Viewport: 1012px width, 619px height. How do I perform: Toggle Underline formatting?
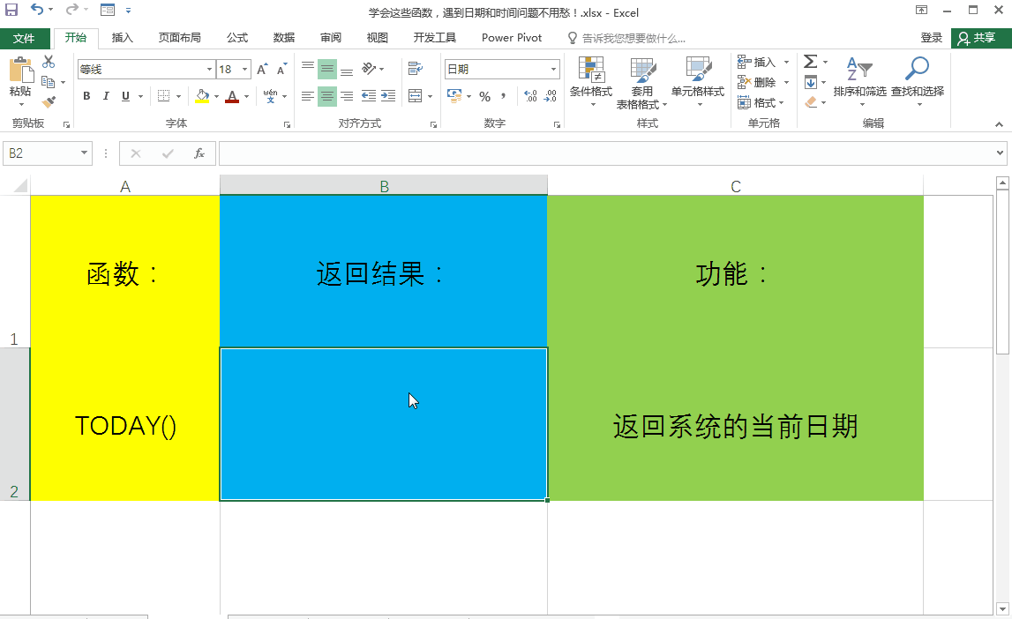tap(125, 96)
